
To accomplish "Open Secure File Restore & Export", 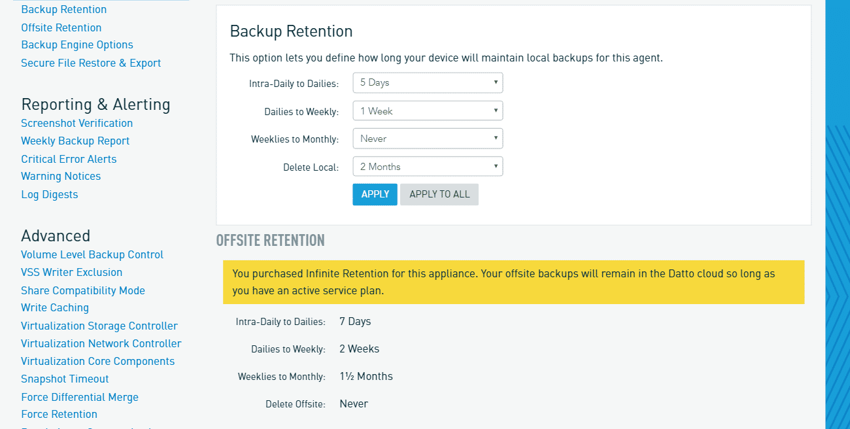I will pyautogui.click(x=91, y=63).
